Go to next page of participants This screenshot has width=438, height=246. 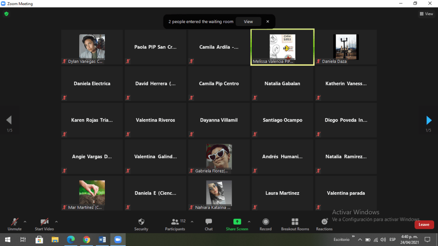click(429, 120)
